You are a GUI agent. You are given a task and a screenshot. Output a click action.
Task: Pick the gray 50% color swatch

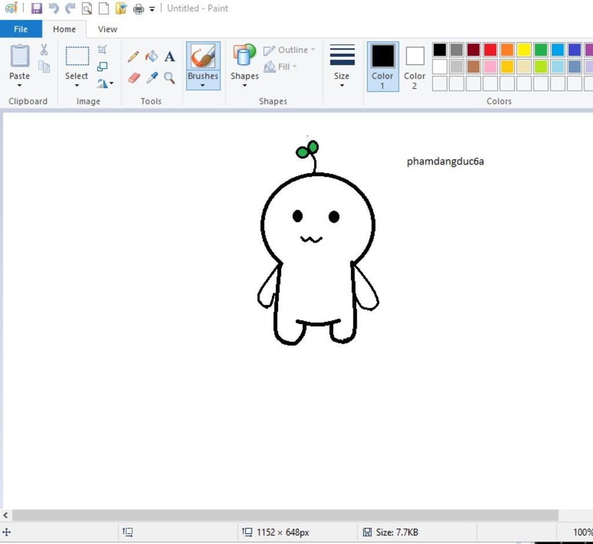[x=456, y=50]
